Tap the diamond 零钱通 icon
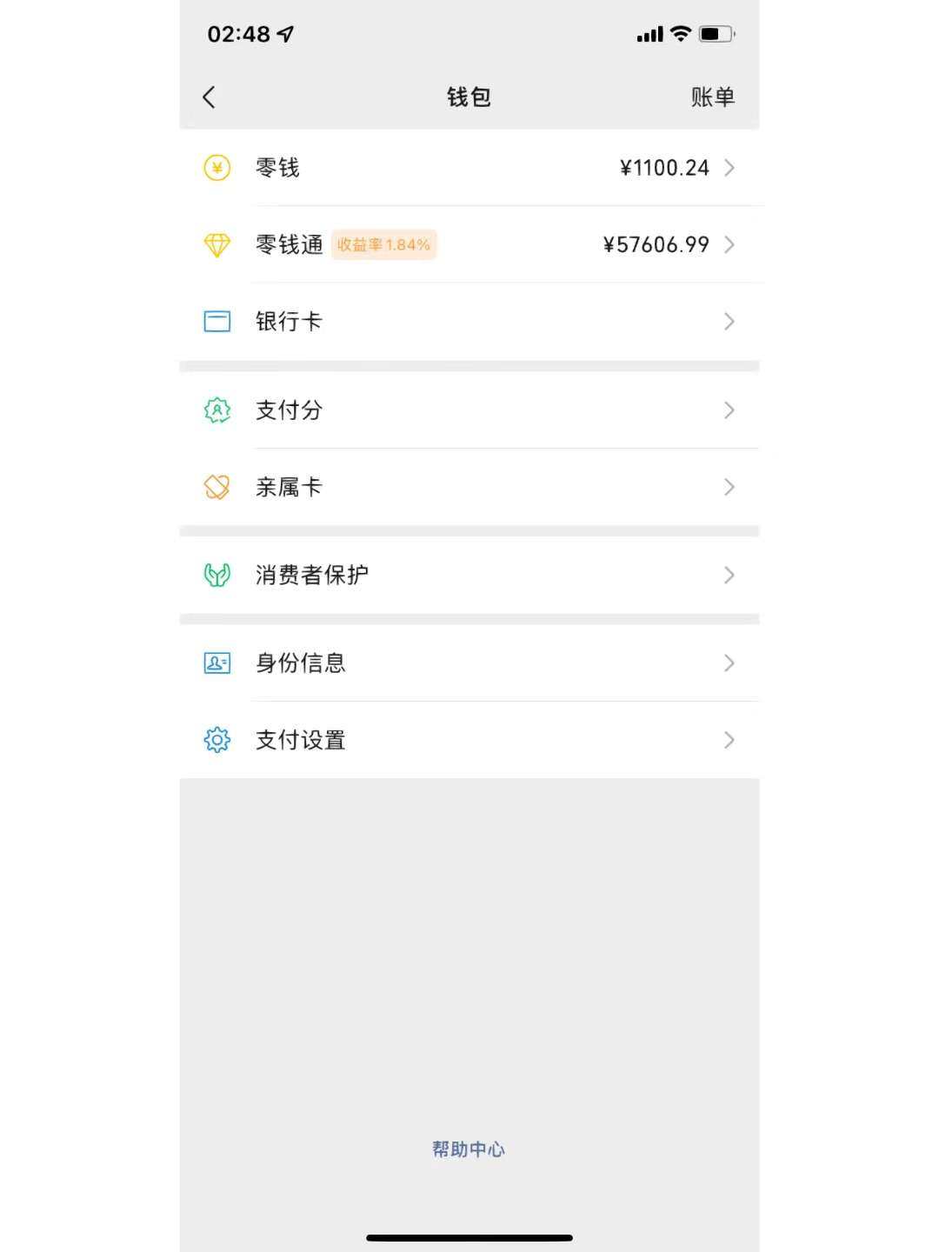Screen dimensions: 939x1252 tap(216, 245)
